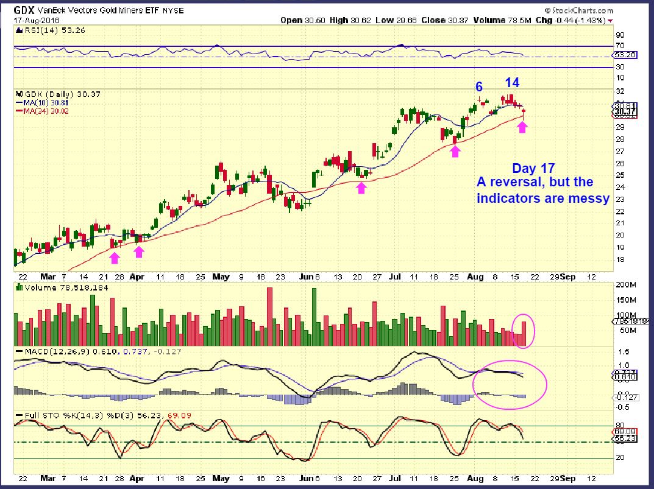Click the May label under the price chart
This screenshot has height=489, width=654.
(x=221, y=277)
